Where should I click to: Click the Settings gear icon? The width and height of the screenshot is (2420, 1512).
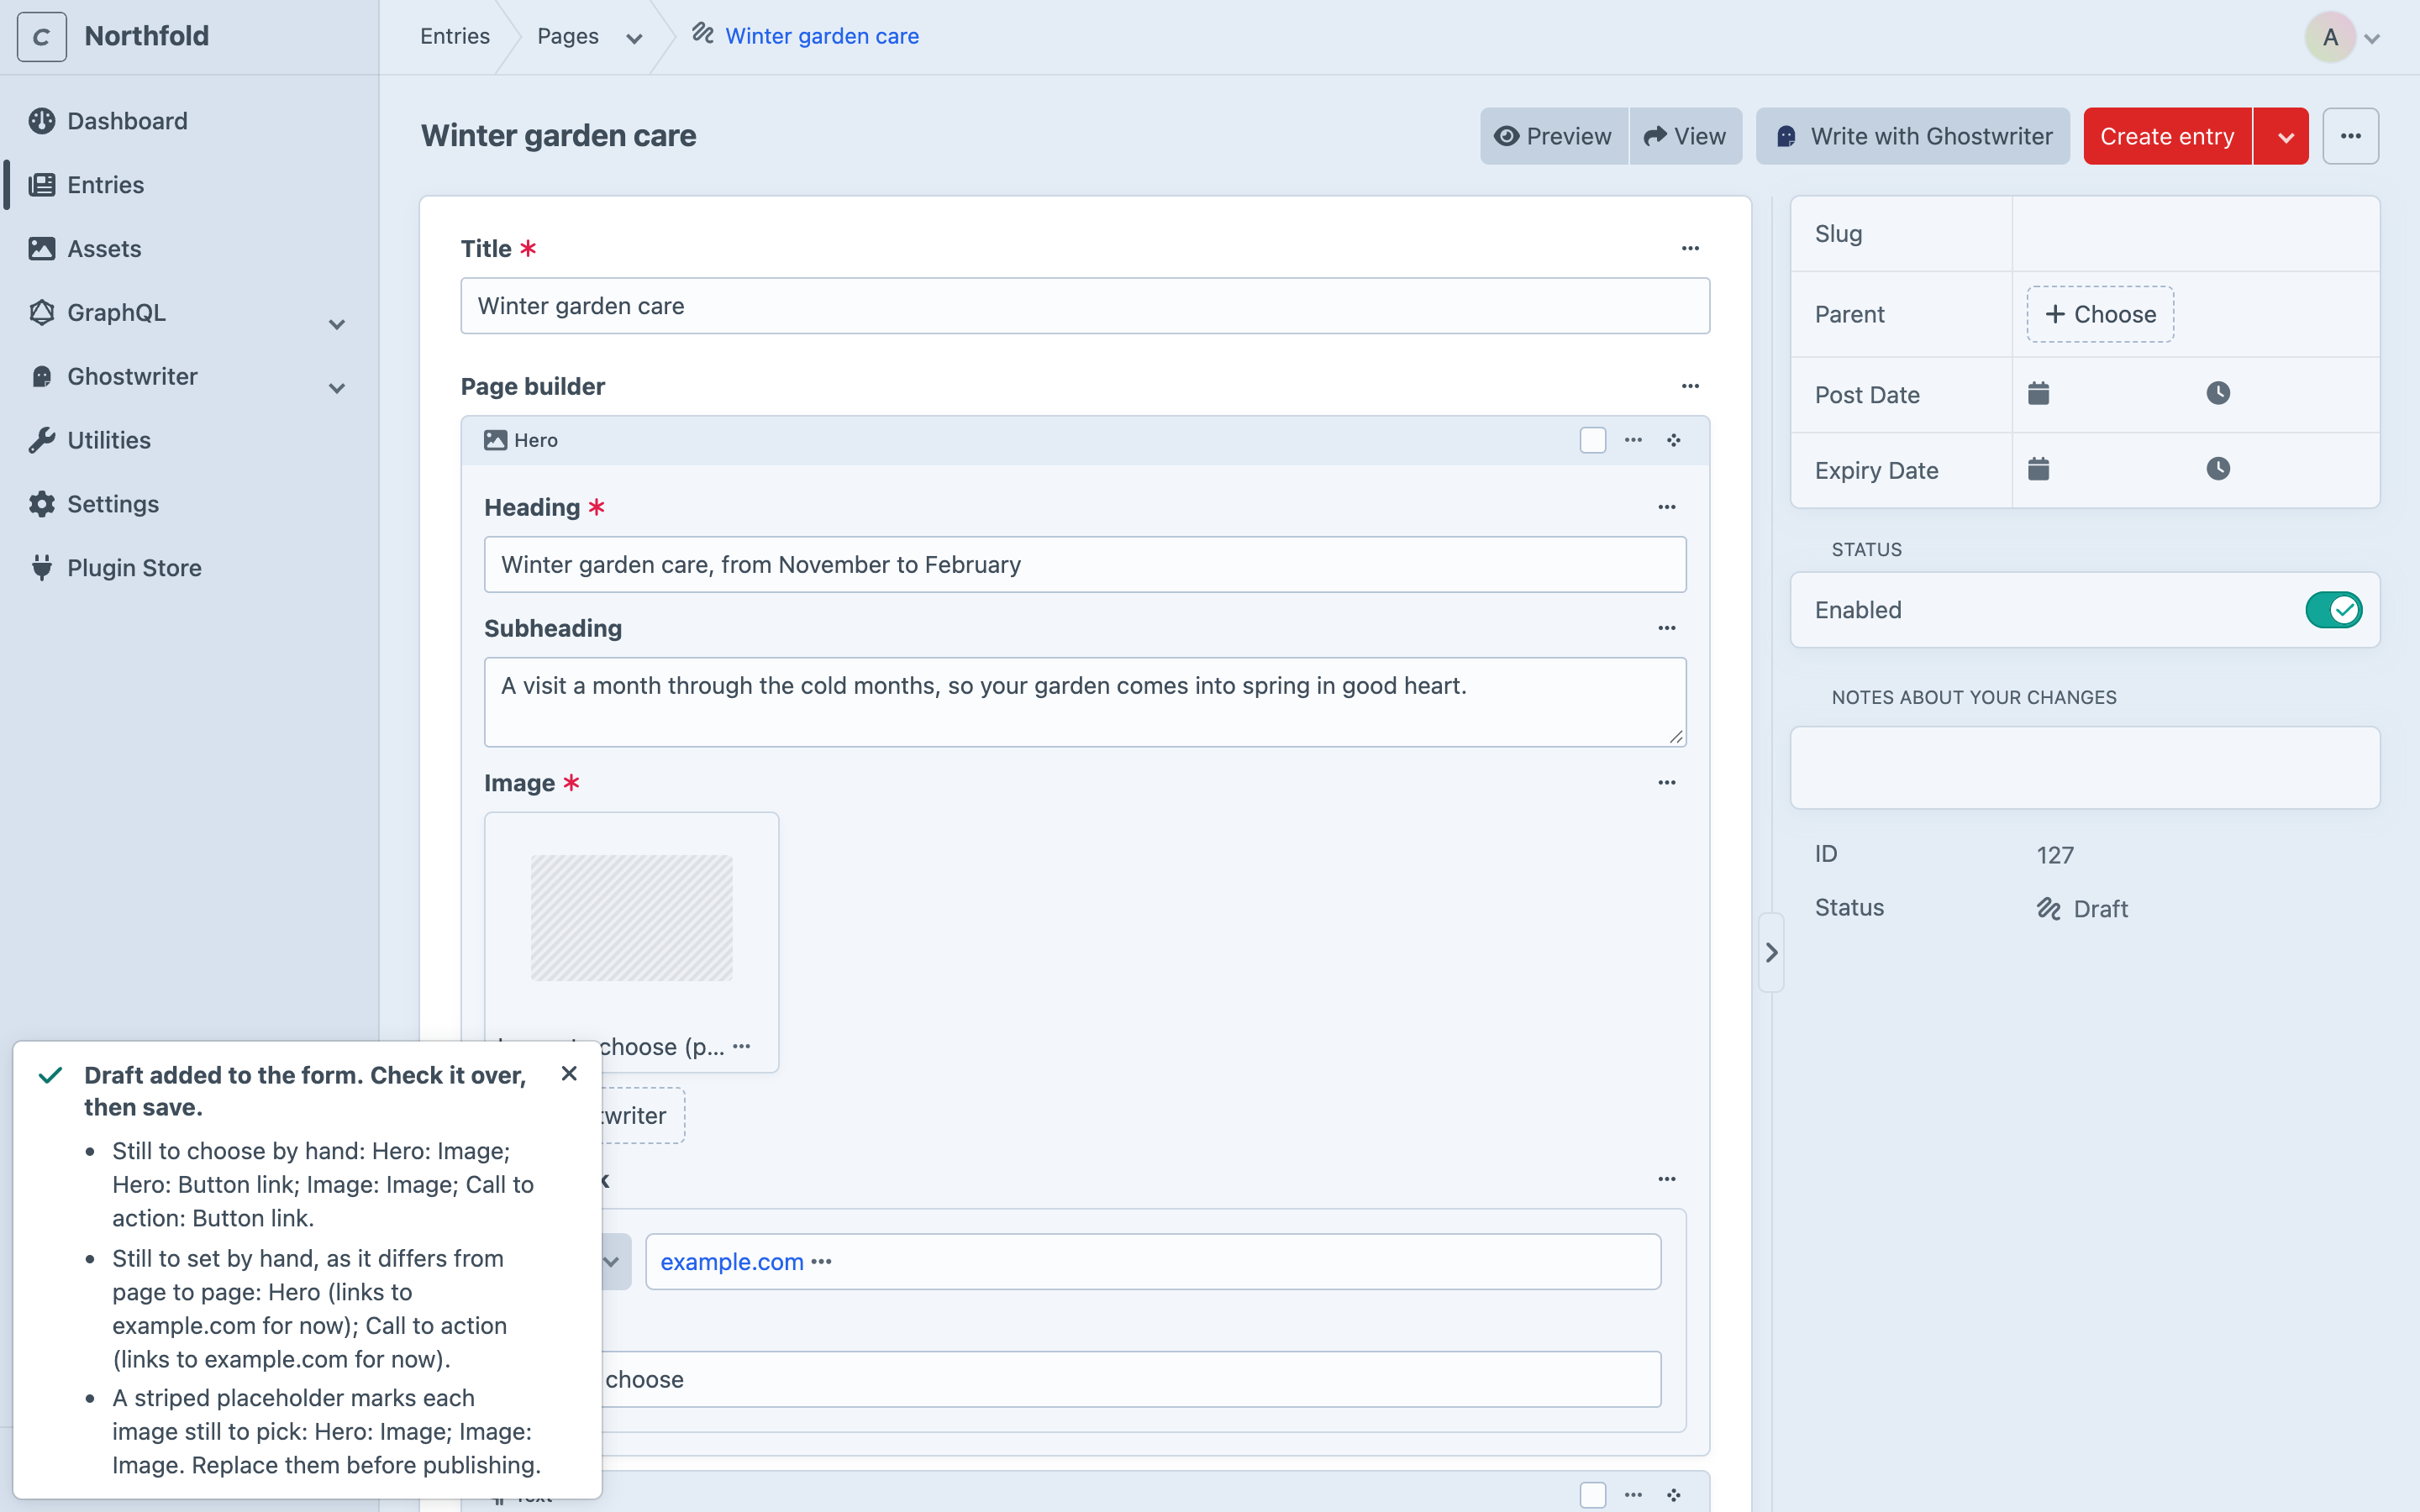tap(42, 504)
